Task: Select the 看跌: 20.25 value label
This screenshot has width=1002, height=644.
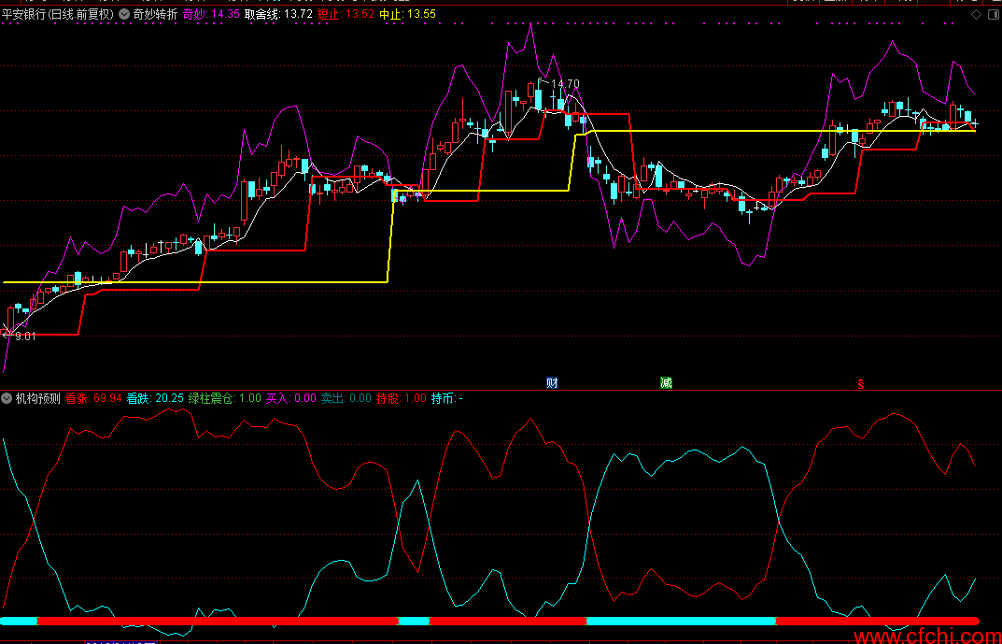Action: click(x=155, y=398)
